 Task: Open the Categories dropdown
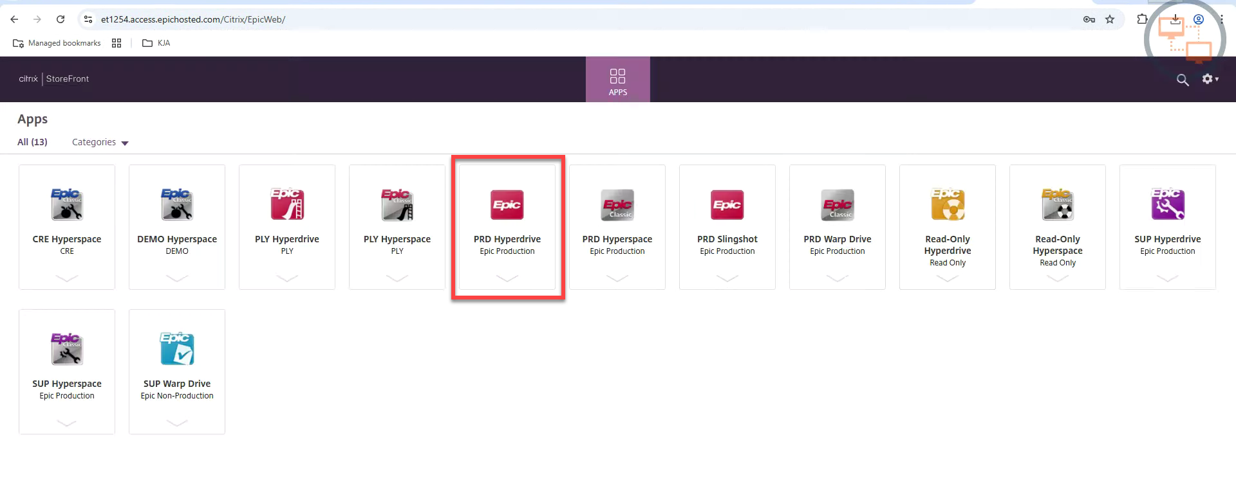click(x=100, y=142)
